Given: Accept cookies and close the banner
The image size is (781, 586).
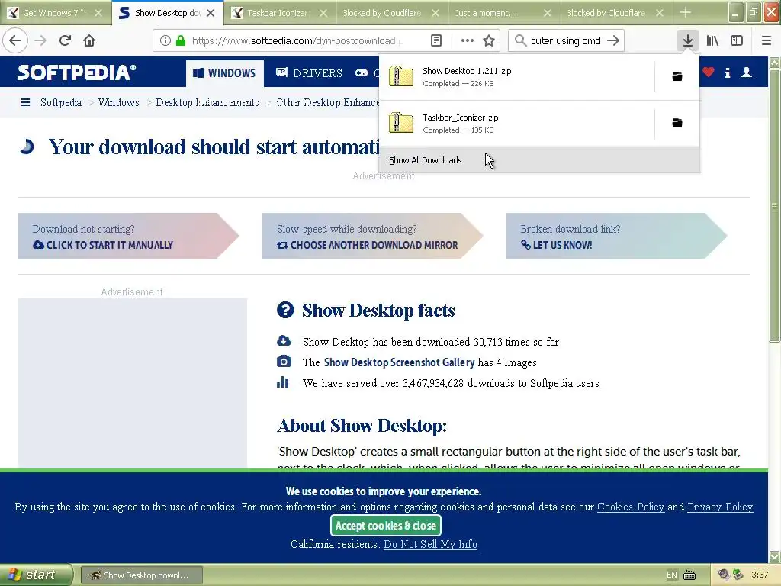Looking at the screenshot, I should 385,525.
